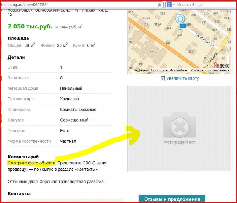Screen dimensions: 237x203
Task: Click the 1-я Инская ул. street label
Action: [x=204, y=40]
